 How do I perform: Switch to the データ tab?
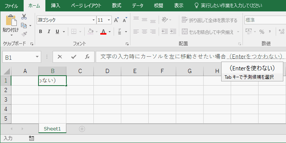[x=138, y=6]
